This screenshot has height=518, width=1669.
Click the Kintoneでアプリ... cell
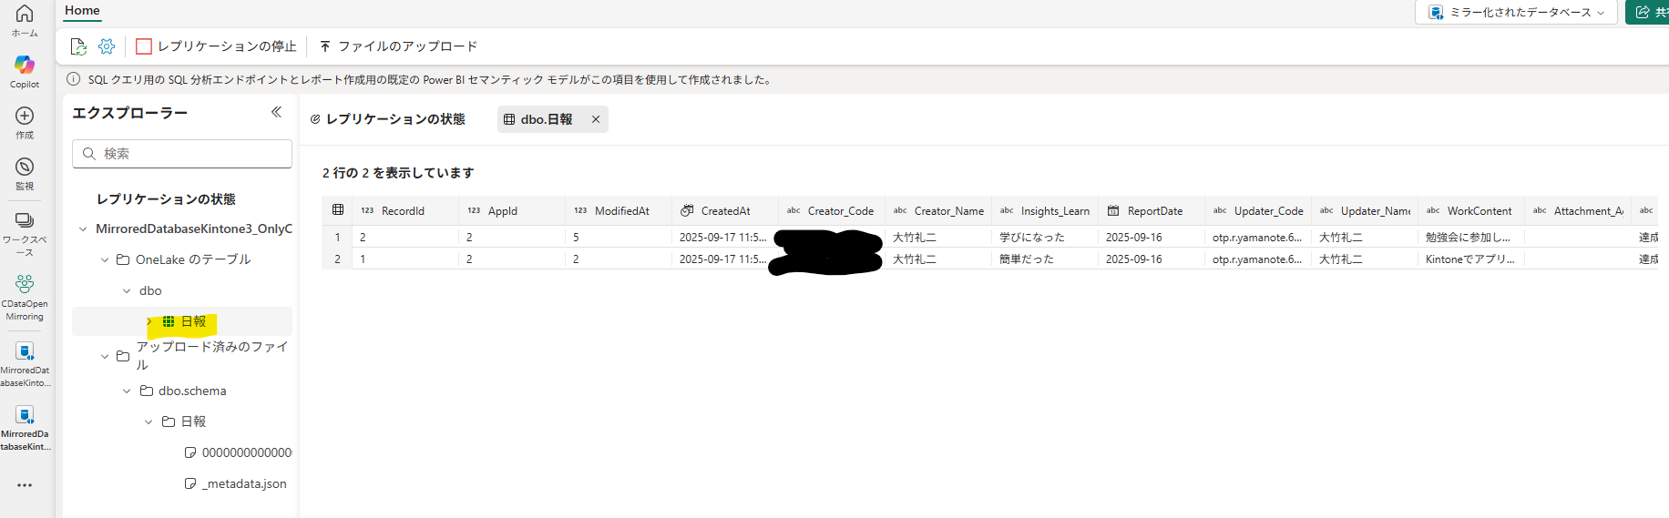coord(1471,259)
